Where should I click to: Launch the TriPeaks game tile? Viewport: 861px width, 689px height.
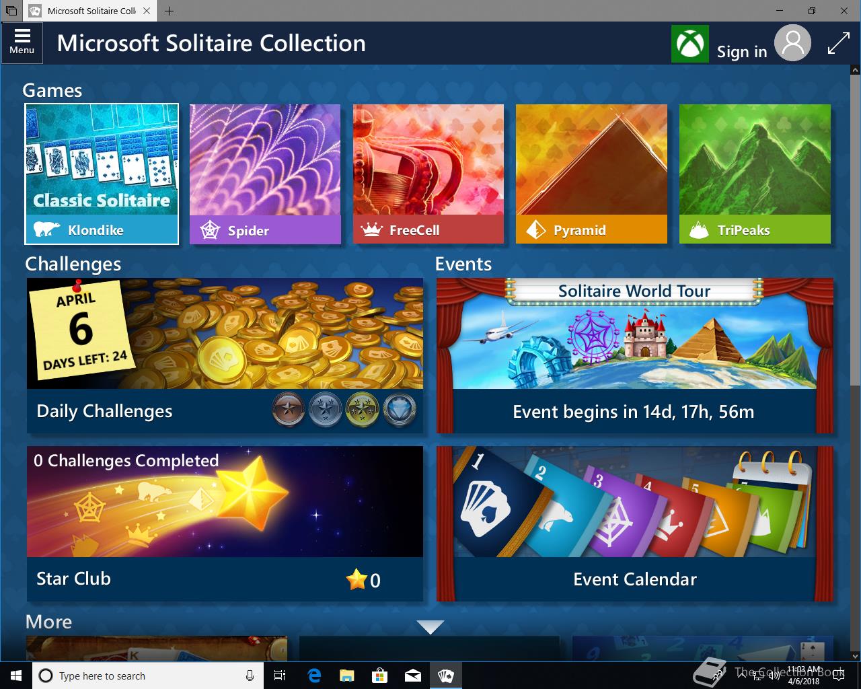[755, 174]
